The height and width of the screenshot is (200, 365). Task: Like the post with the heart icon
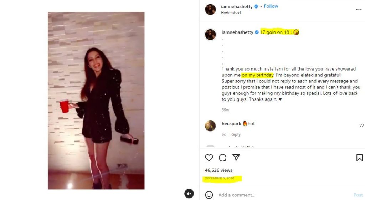(209, 158)
